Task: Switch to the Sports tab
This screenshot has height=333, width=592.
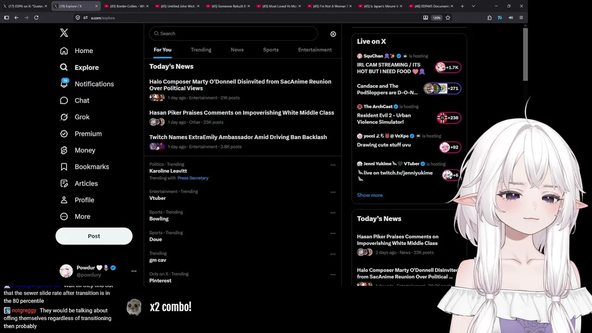Action: (x=271, y=50)
